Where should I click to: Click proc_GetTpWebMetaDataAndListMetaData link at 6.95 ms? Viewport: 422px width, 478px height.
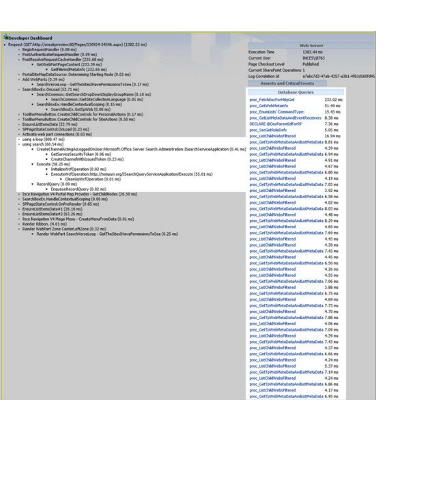[286, 396]
